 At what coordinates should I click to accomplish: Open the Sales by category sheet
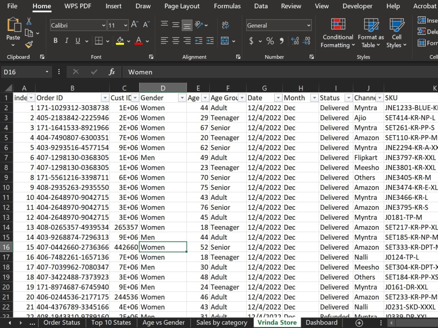click(x=222, y=322)
